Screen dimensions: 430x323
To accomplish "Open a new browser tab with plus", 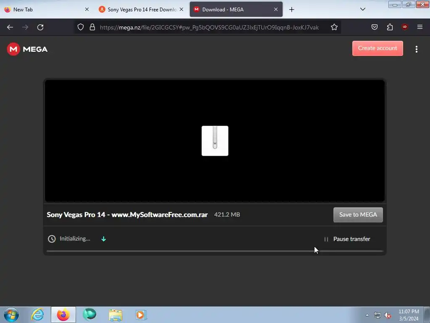I will [x=291, y=10].
